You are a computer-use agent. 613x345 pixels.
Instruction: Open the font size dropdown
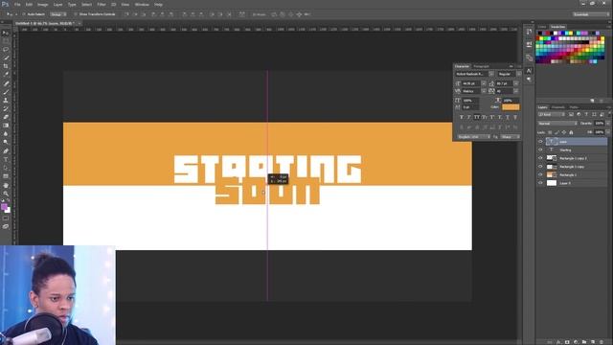click(x=484, y=83)
